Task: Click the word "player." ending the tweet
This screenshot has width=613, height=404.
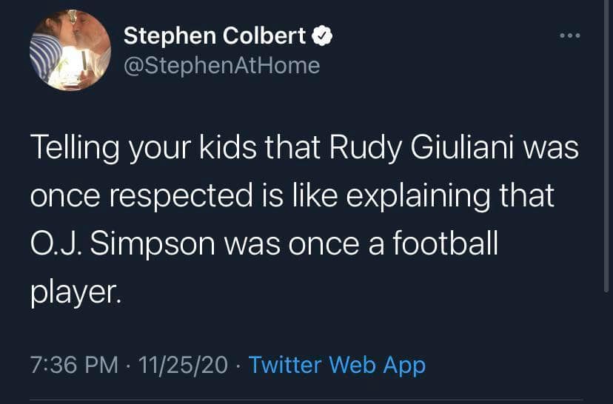Action: 74,292
